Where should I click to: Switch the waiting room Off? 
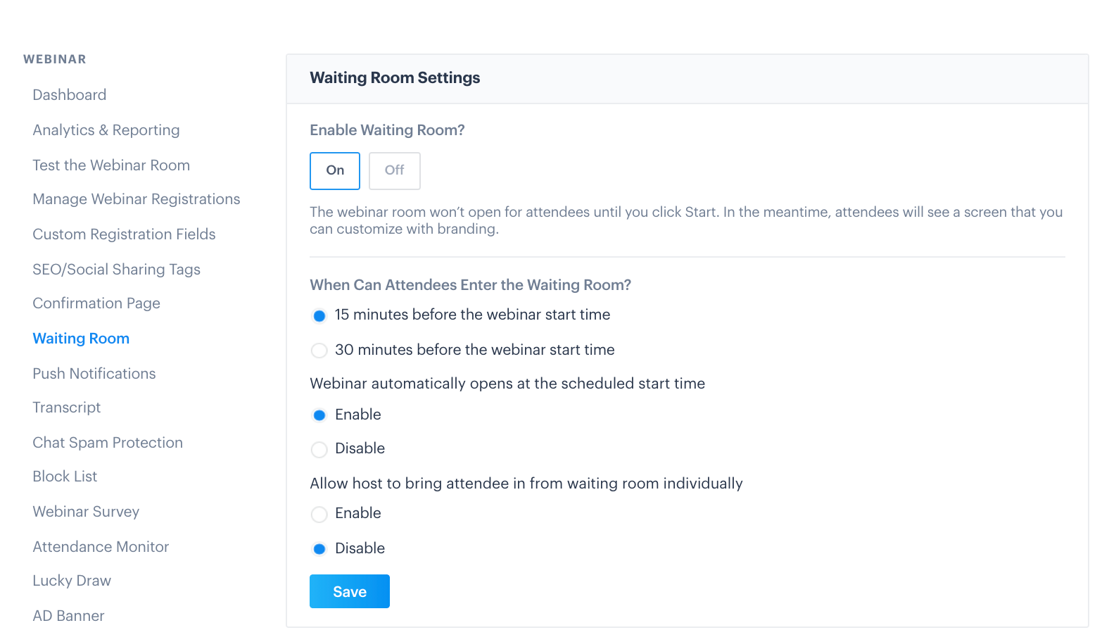(x=395, y=171)
